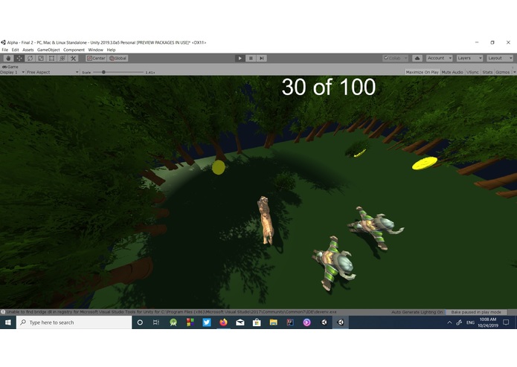Select the Game tab
This screenshot has height=367, width=517.
(10, 67)
